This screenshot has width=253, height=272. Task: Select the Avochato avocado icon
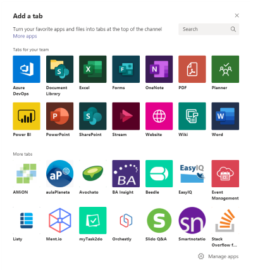[x=93, y=173]
